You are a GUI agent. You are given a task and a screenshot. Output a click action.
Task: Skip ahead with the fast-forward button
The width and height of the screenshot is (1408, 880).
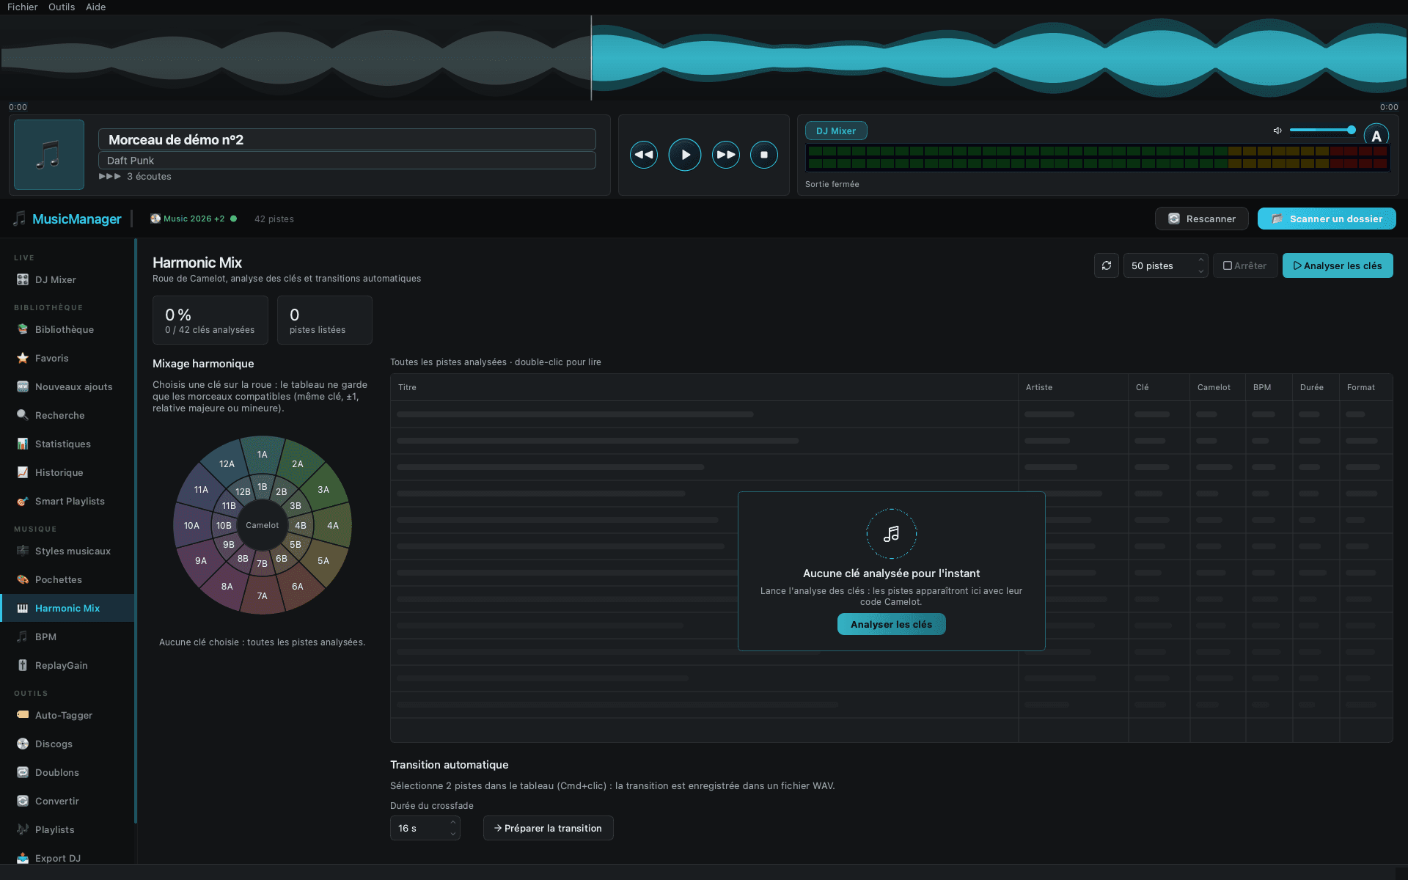[x=725, y=155]
